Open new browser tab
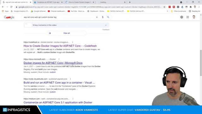This screenshot has height=114, width=202. pyautogui.click(x=130, y=2)
